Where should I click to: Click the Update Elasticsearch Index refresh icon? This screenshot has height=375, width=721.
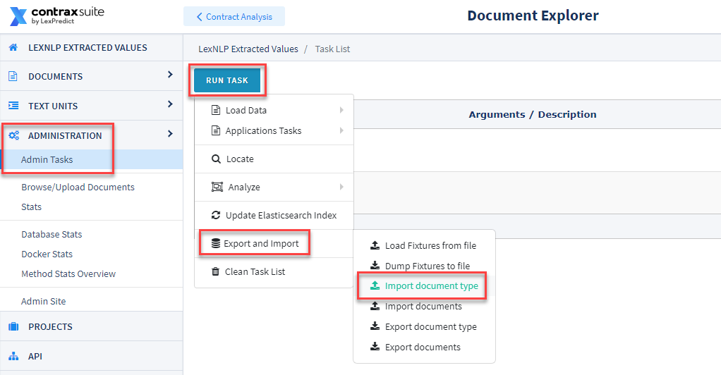pos(216,215)
